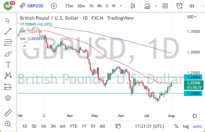Open the chart patterns tool
This screenshot has height=132, width=205.
(x=8, y=75)
